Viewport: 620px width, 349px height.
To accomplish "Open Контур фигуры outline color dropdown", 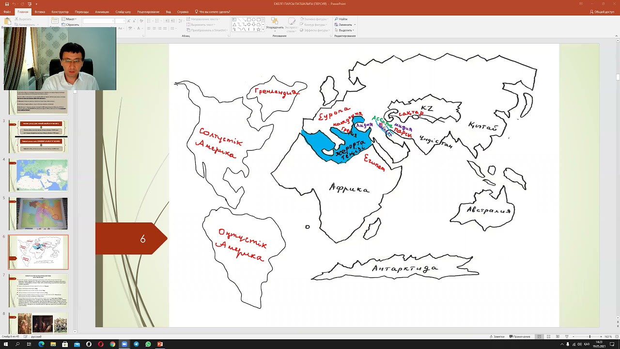I will [x=314, y=25].
